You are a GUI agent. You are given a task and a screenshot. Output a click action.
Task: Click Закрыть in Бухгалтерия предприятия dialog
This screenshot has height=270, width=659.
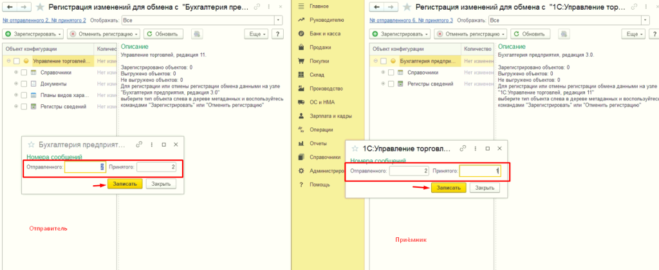click(161, 184)
